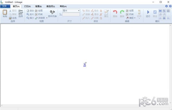Click the 链接 (Link) tool icon
The height and width of the screenshot is (110, 172).
pyautogui.click(x=84, y=14)
